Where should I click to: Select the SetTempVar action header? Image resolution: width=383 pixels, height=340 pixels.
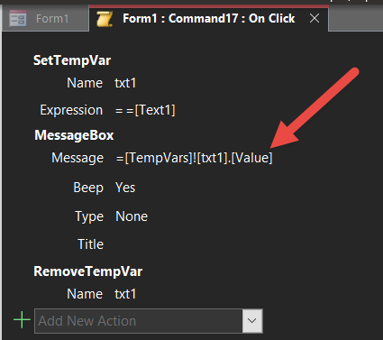pyautogui.click(x=72, y=60)
